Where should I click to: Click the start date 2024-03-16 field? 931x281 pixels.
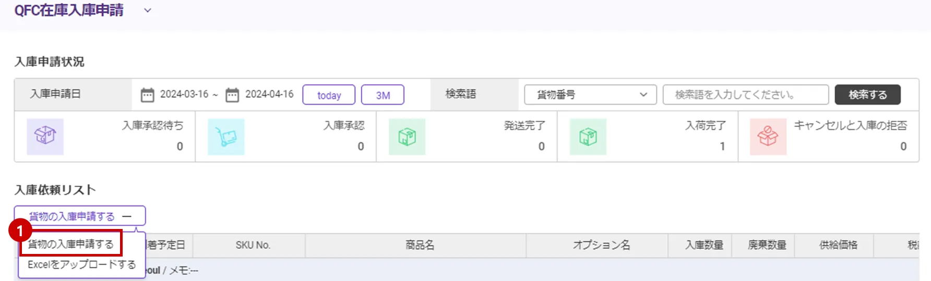tap(184, 94)
